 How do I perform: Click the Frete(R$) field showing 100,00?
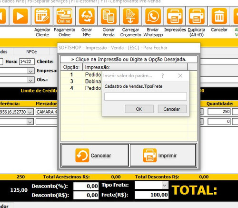click(151, 195)
